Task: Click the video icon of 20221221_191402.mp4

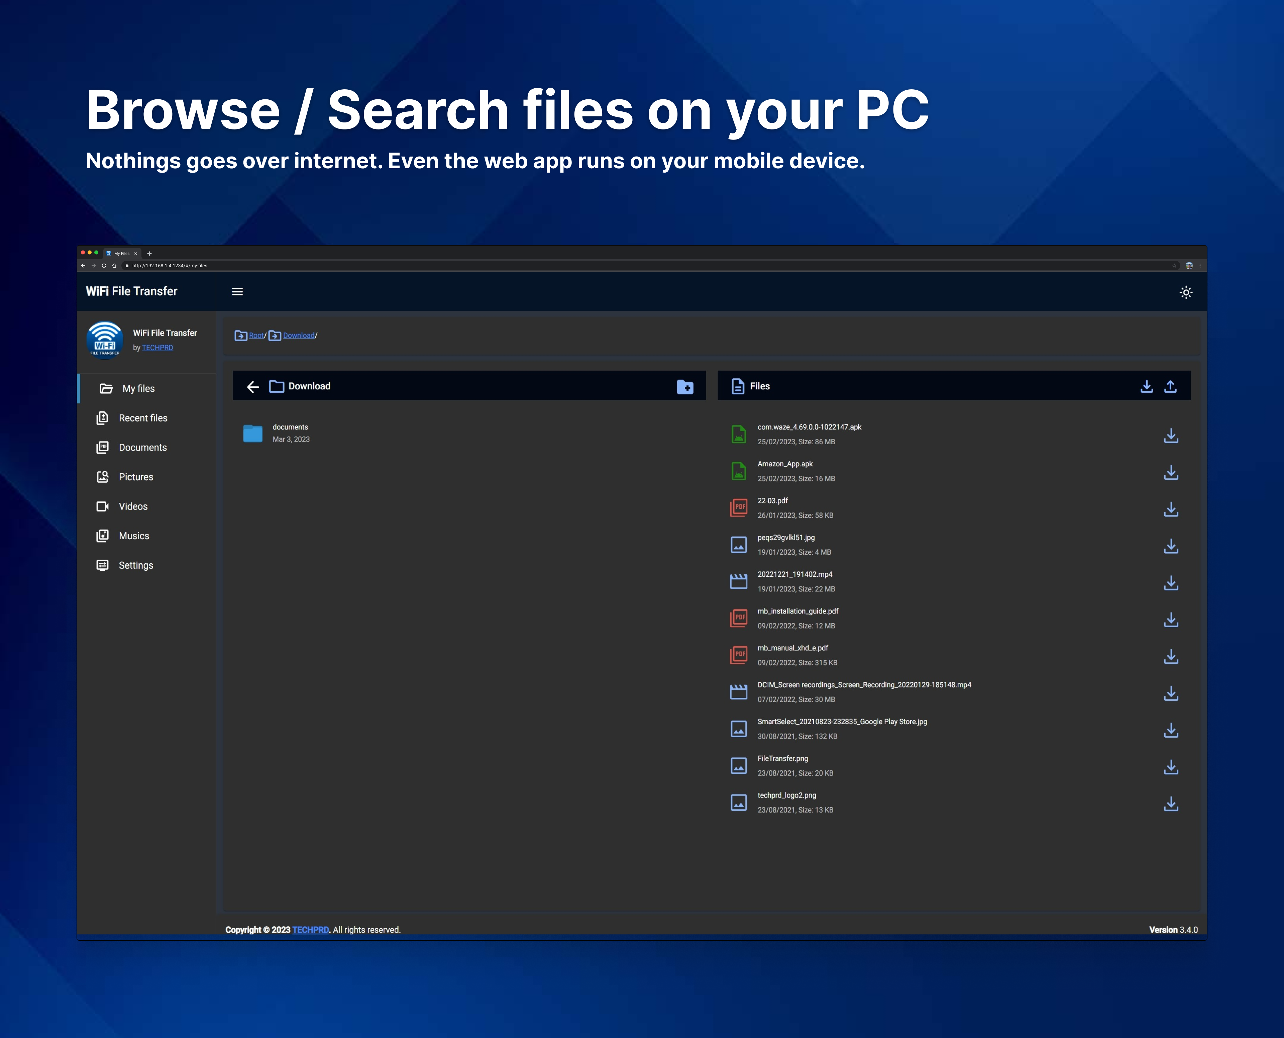Action: tap(739, 581)
